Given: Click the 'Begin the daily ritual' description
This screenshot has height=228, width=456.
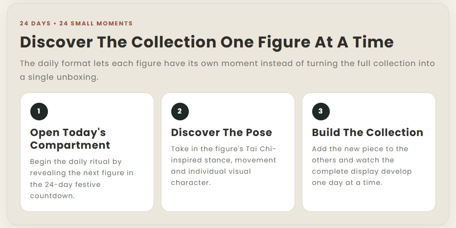Looking at the screenshot, I should pos(82,179).
